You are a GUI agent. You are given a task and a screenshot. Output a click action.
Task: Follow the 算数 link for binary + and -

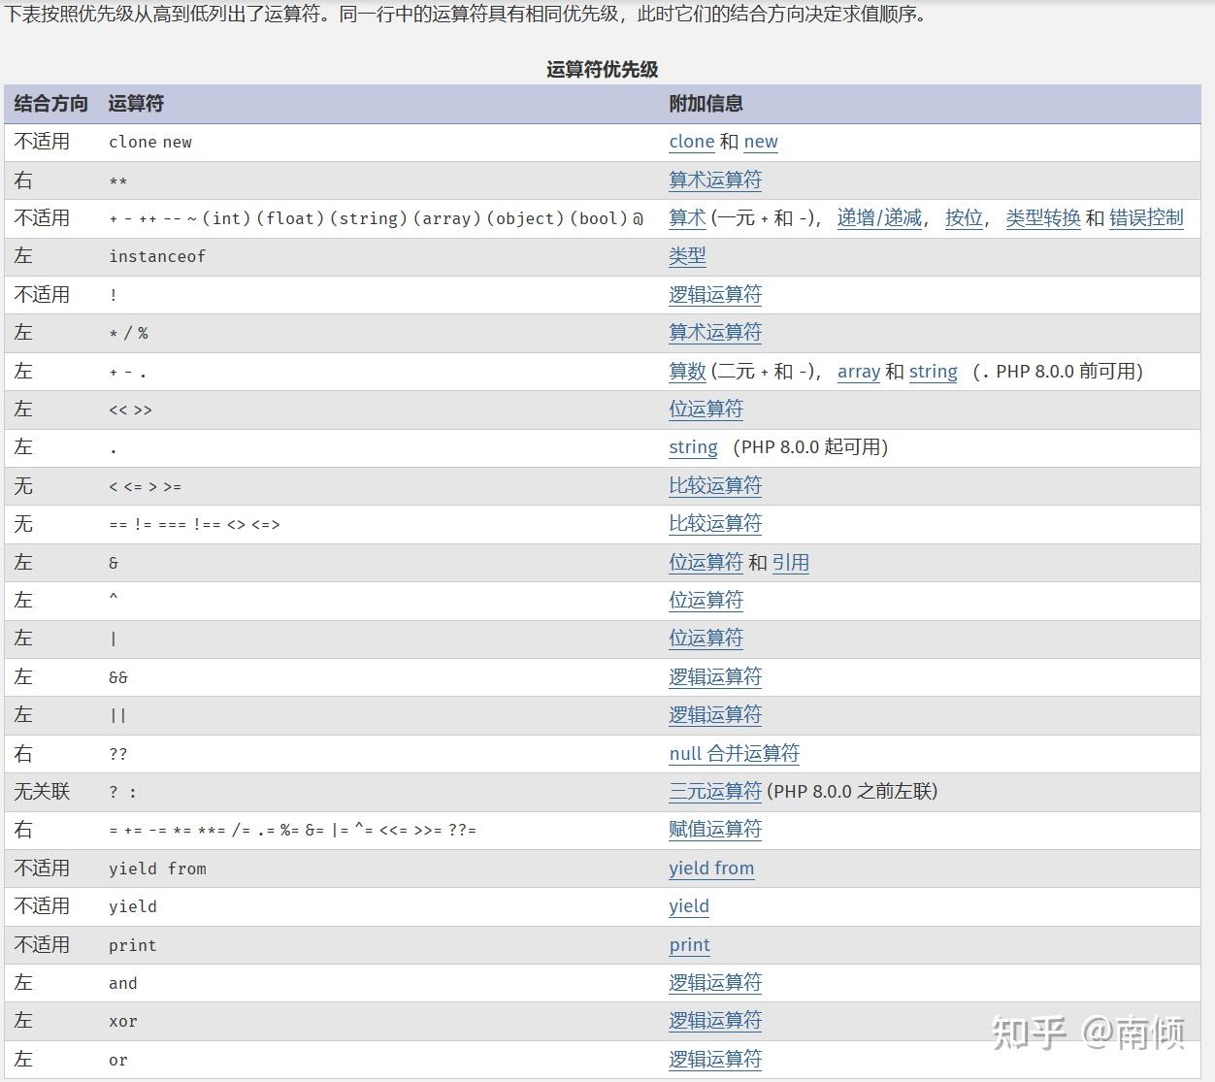click(x=687, y=372)
